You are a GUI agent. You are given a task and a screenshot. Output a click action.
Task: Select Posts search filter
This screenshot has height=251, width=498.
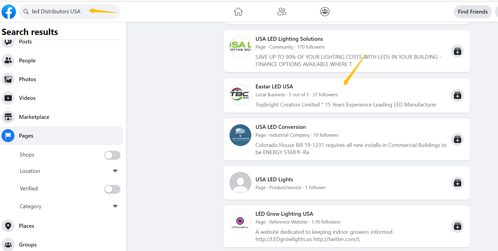click(62, 43)
